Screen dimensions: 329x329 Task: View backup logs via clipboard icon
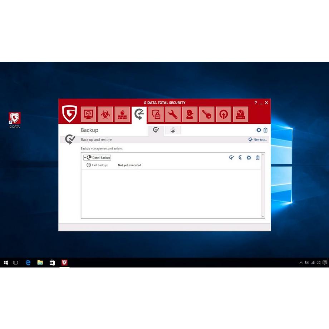point(266,130)
